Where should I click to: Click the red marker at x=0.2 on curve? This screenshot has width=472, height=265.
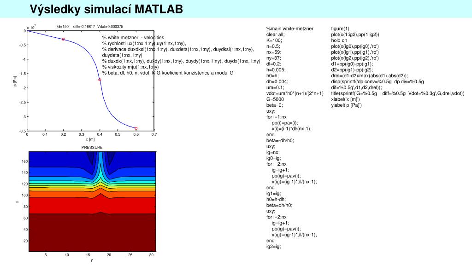[x=63, y=40]
